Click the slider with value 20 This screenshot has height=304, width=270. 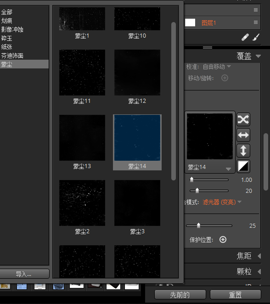point(209,191)
